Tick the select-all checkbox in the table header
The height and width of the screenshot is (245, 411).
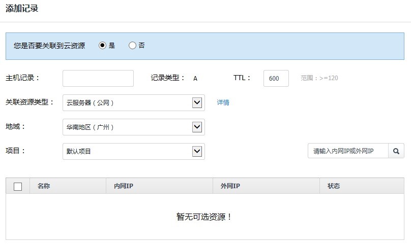tap(18, 187)
